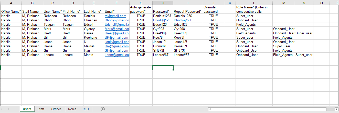Select the Field_Agents cell in Teagan's row
339x113 pixels.
click(x=246, y=25)
